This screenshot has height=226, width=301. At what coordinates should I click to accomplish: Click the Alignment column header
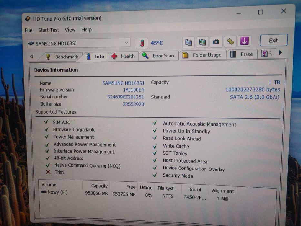click(x=223, y=191)
